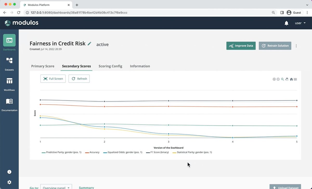Toggle the browser side panel icon

(x=282, y=12)
